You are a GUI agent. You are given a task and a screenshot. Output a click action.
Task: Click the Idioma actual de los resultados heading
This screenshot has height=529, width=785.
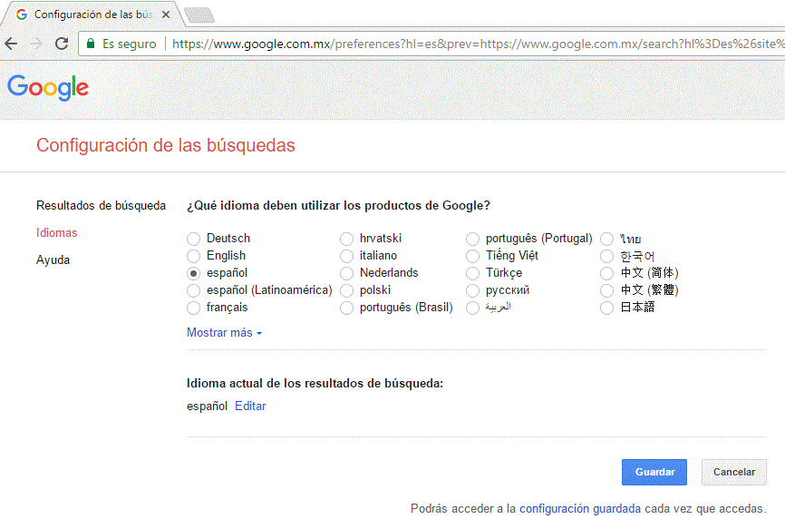click(x=315, y=383)
